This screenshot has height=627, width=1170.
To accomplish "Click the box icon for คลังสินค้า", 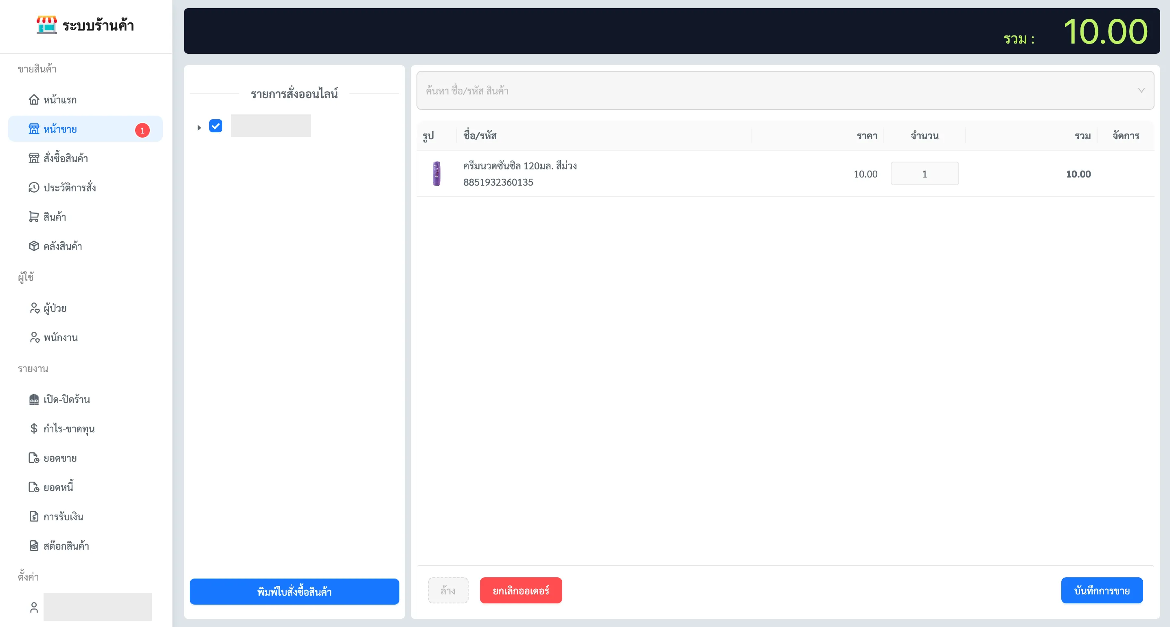I will click(34, 246).
